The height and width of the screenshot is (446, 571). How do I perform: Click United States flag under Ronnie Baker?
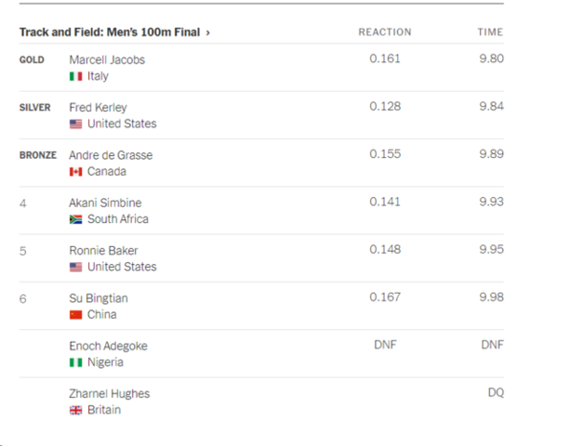click(75, 267)
